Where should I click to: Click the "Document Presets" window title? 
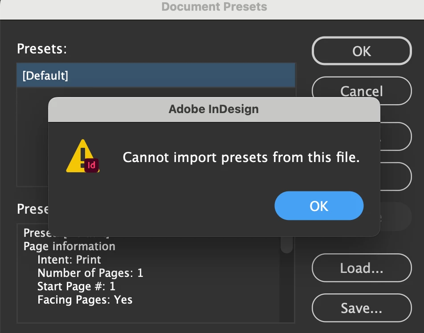point(214,7)
